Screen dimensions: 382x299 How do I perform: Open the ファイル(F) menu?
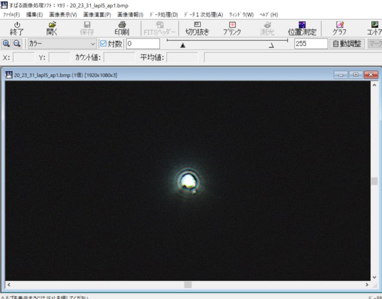click(11, 14)
